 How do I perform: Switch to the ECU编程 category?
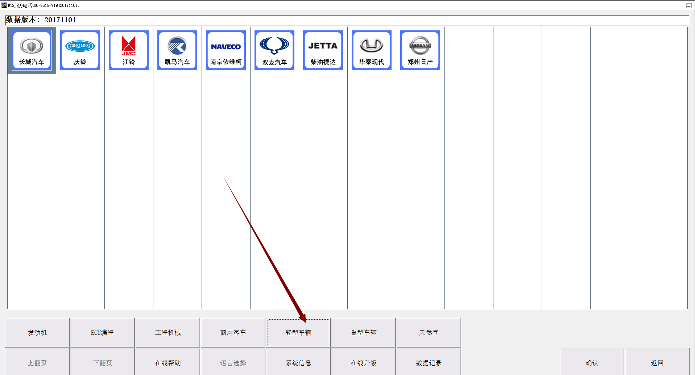102,332
